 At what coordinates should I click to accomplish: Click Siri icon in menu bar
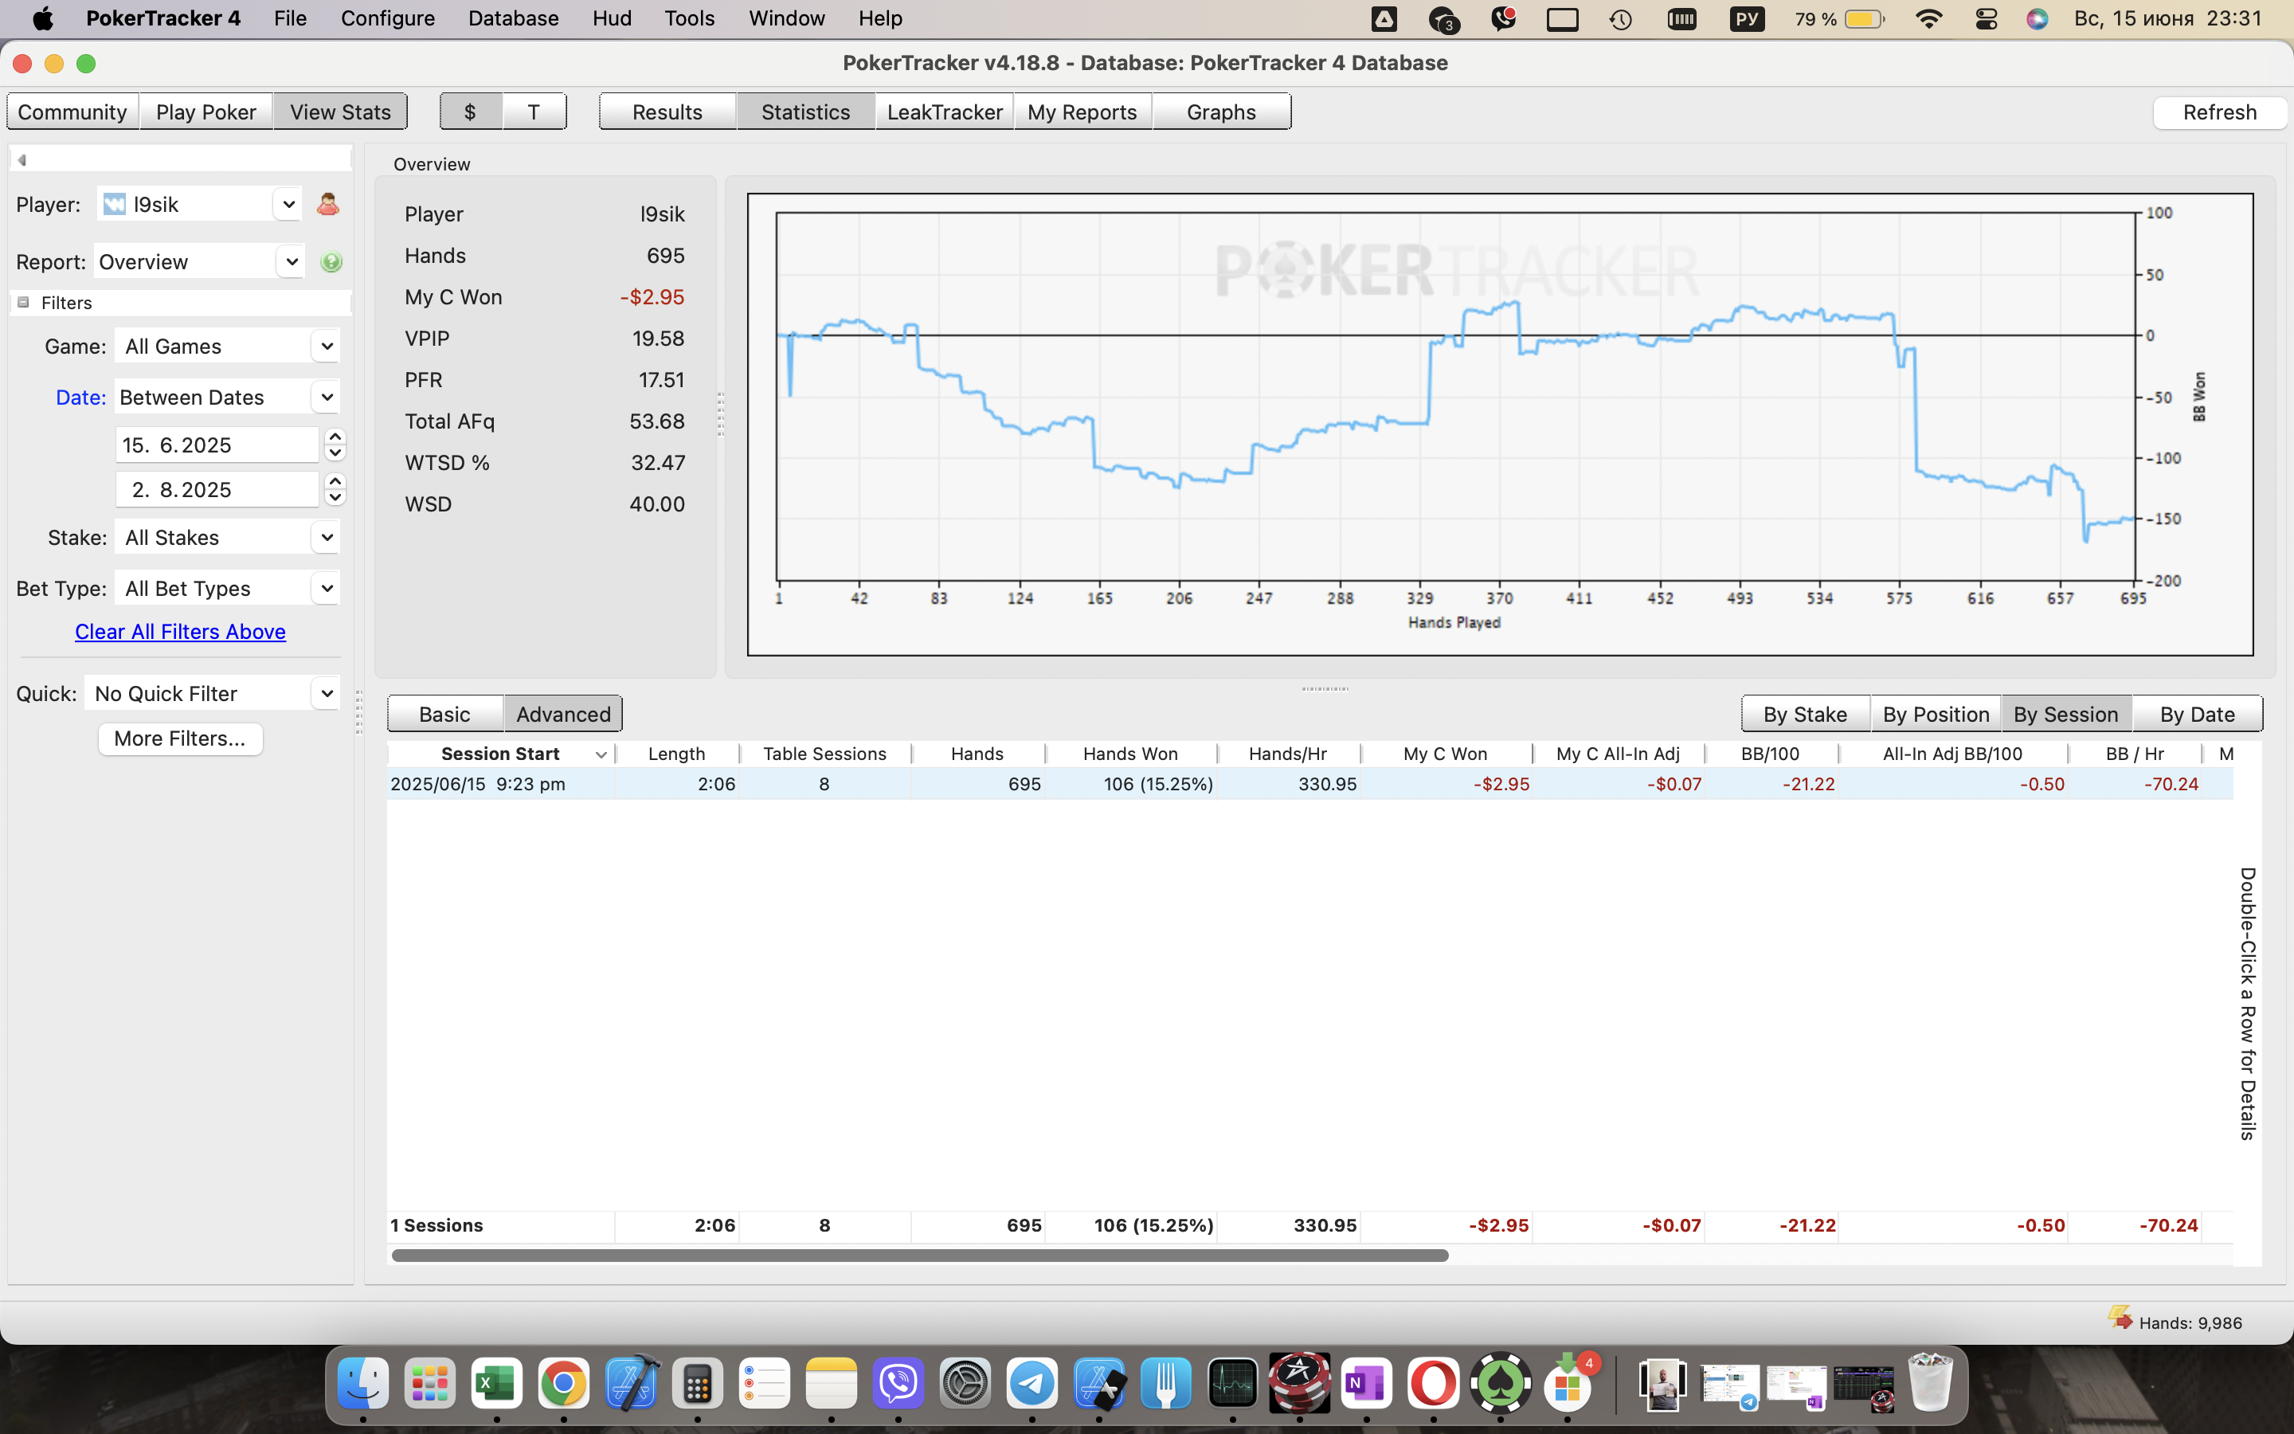[x=2037, y=19]
